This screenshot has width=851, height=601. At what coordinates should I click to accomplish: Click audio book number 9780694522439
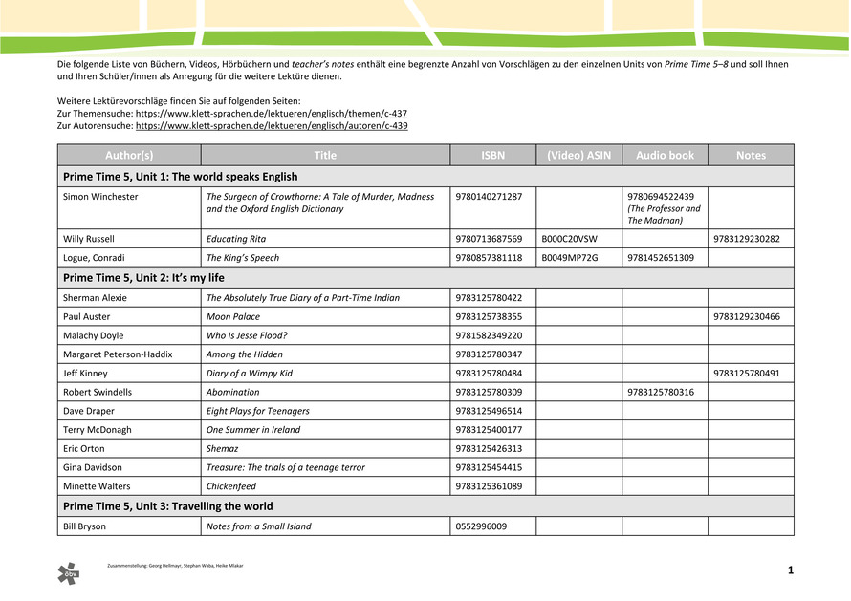pyautogui.click(x=661, y=197)
